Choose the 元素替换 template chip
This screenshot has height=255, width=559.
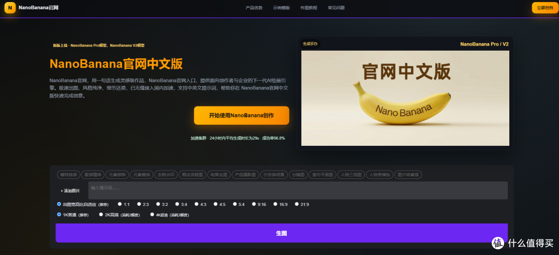[141, 174]
